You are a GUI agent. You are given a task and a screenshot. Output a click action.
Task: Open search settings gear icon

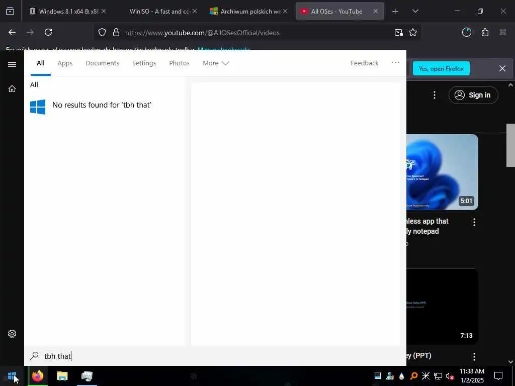(x=12, y=334)
